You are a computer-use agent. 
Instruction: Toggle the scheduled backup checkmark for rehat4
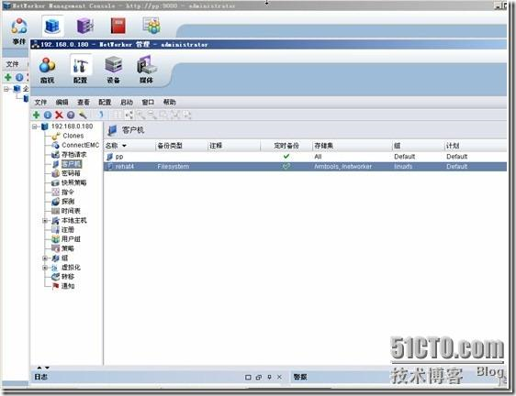click(x=286, y=166)
